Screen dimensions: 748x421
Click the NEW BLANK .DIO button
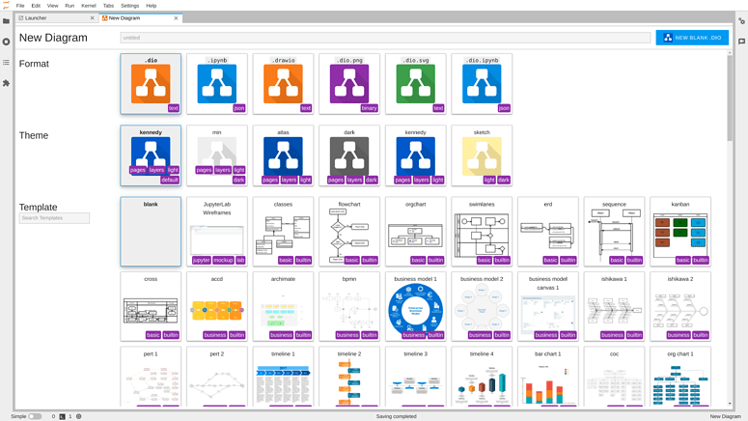pos(692,38)
